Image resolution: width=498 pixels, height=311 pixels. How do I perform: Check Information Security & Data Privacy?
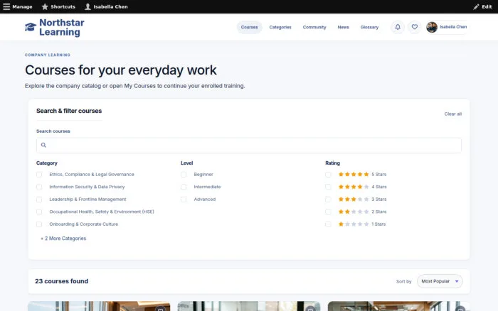[x=39, y=187]
